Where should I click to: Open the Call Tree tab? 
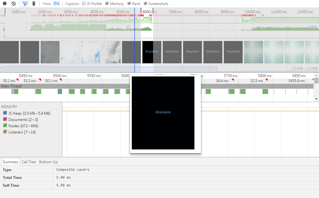(28, 162)
